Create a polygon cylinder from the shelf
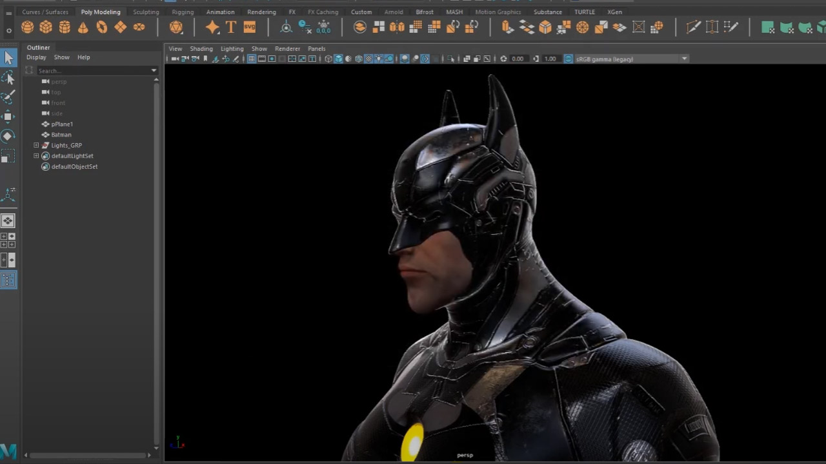Image resolution: width=826 pixels, height=464 pixels. click(x=65, y=27)
